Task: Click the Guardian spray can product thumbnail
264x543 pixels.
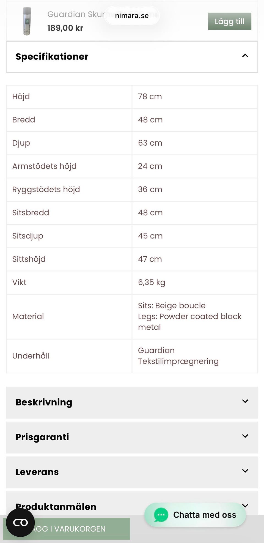Action: pos(27,21)
